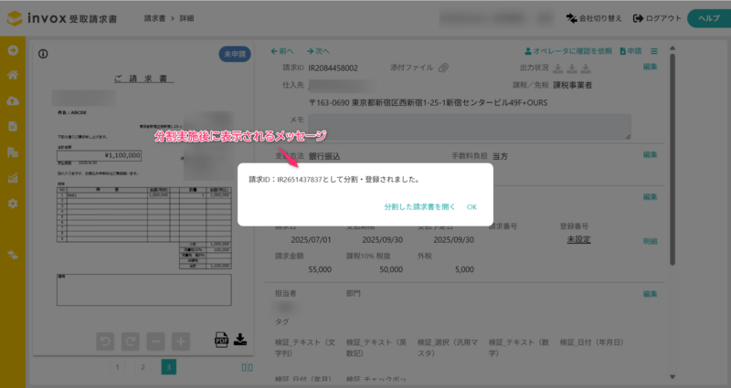Click third output status download icon
This screenshot has height=388, width=731.
click(x=586, y=68)
